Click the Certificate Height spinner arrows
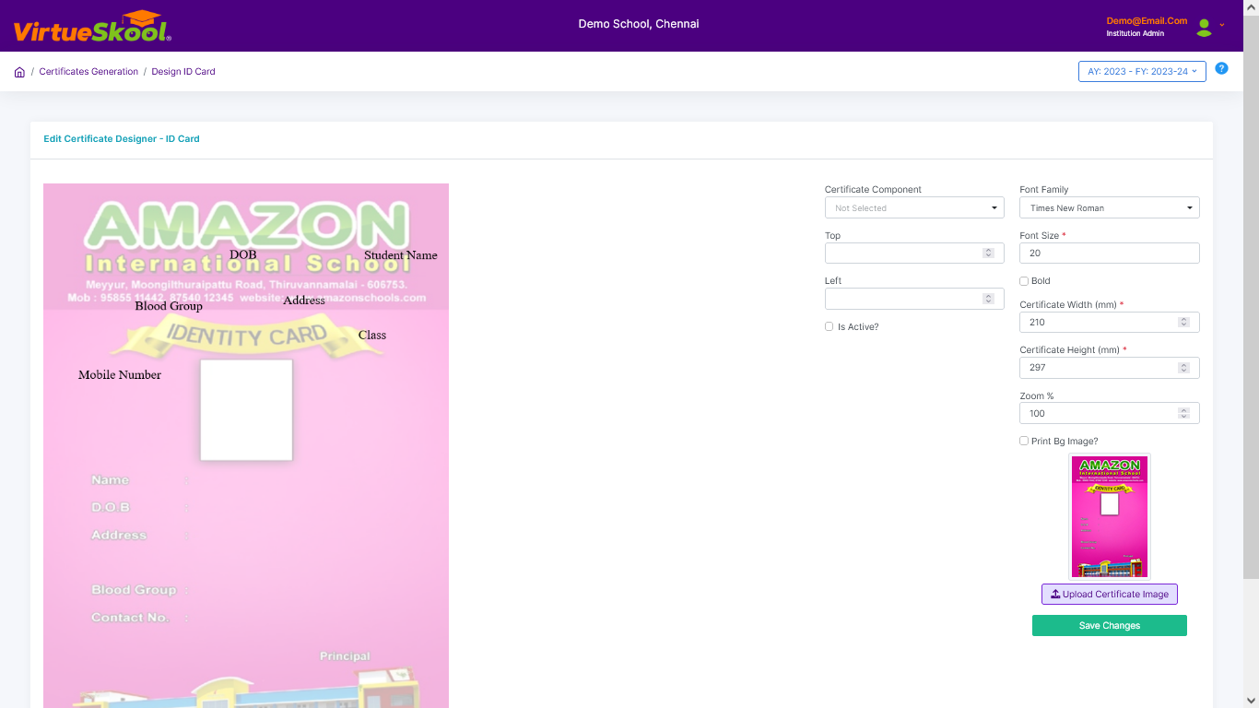 [x=1183, y=367]
